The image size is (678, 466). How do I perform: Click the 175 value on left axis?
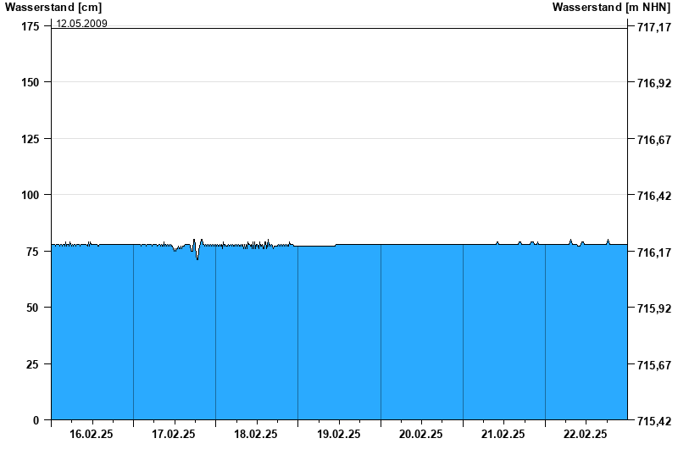coord(30,27)
